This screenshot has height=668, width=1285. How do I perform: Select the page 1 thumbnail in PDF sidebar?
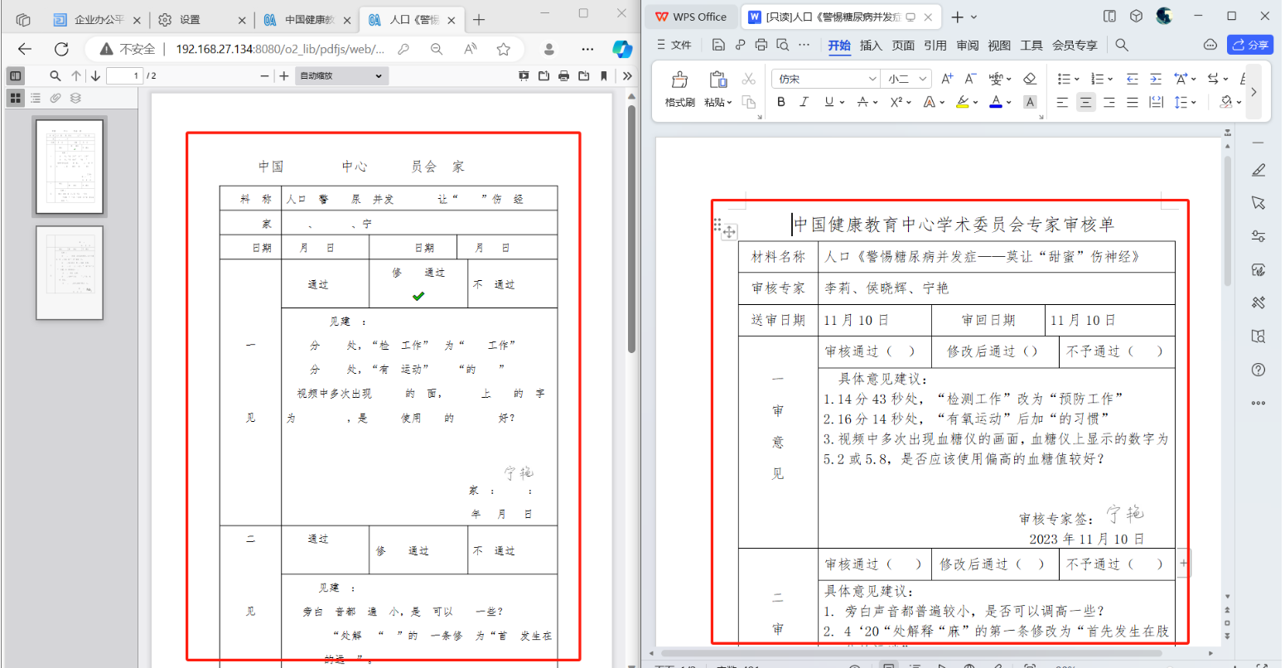tap(70, 167)
